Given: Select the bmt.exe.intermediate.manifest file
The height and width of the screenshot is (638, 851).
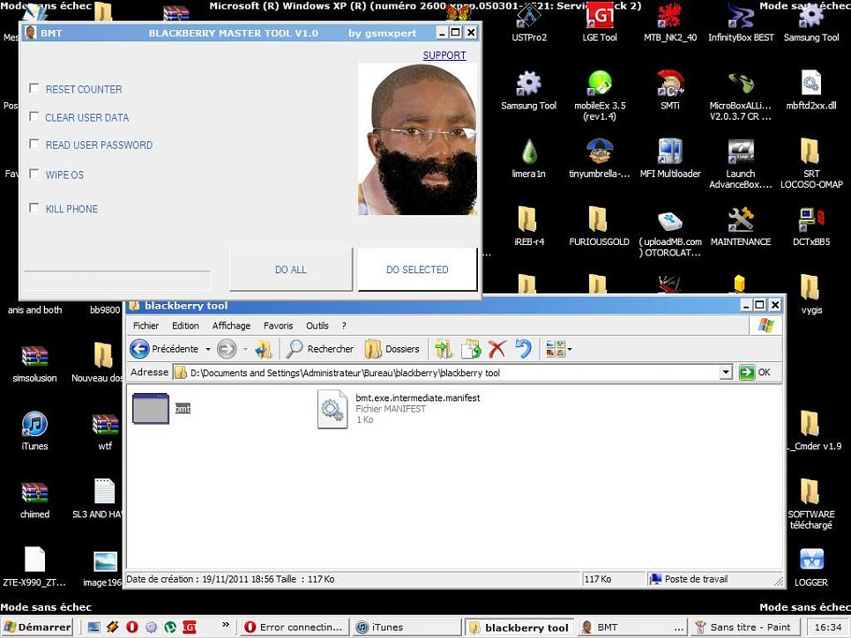Looking at the screenshot, I should click(332, 409).
